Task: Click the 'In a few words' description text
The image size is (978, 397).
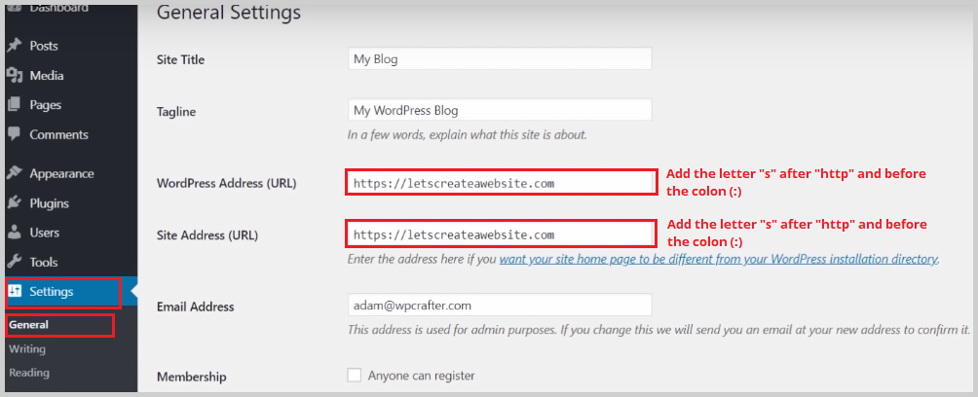Action: [468, 134]
